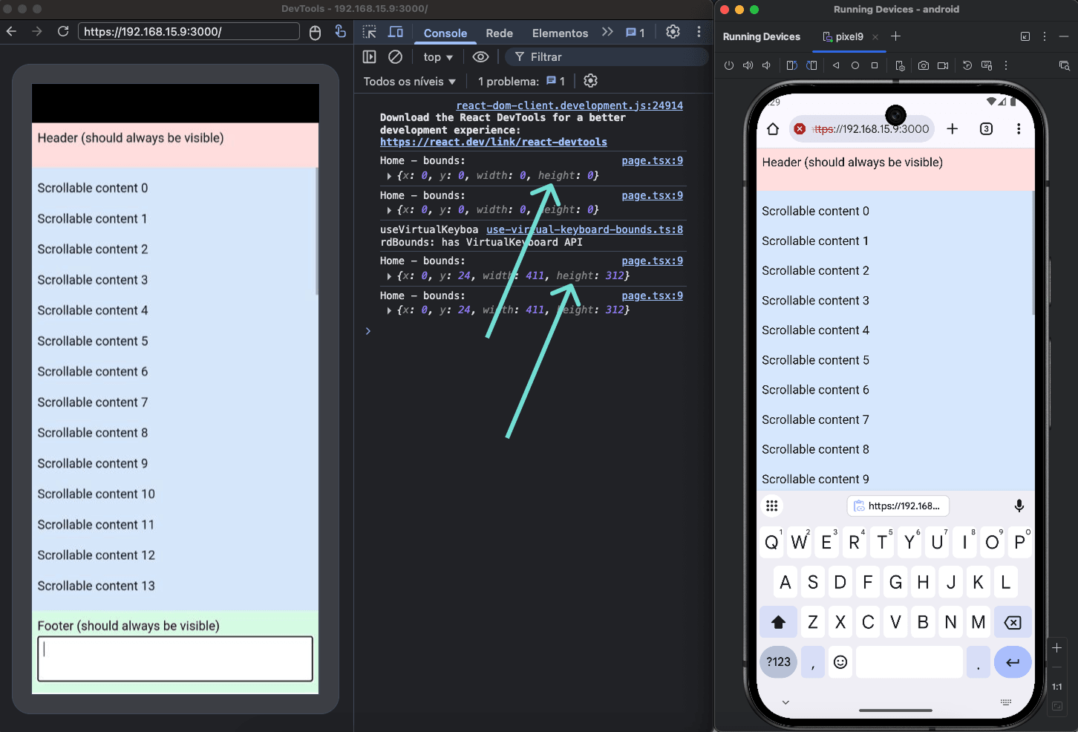Viewport: 1078px width, 732px height.
Task: Toggle device toolbar in DevTools
Action: click(396, 32)
